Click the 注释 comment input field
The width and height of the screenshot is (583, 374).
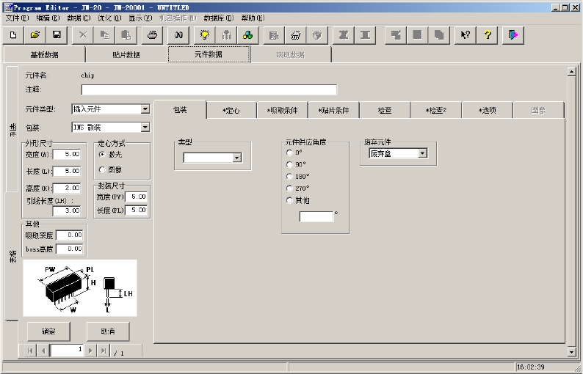(x=209, y=89)
